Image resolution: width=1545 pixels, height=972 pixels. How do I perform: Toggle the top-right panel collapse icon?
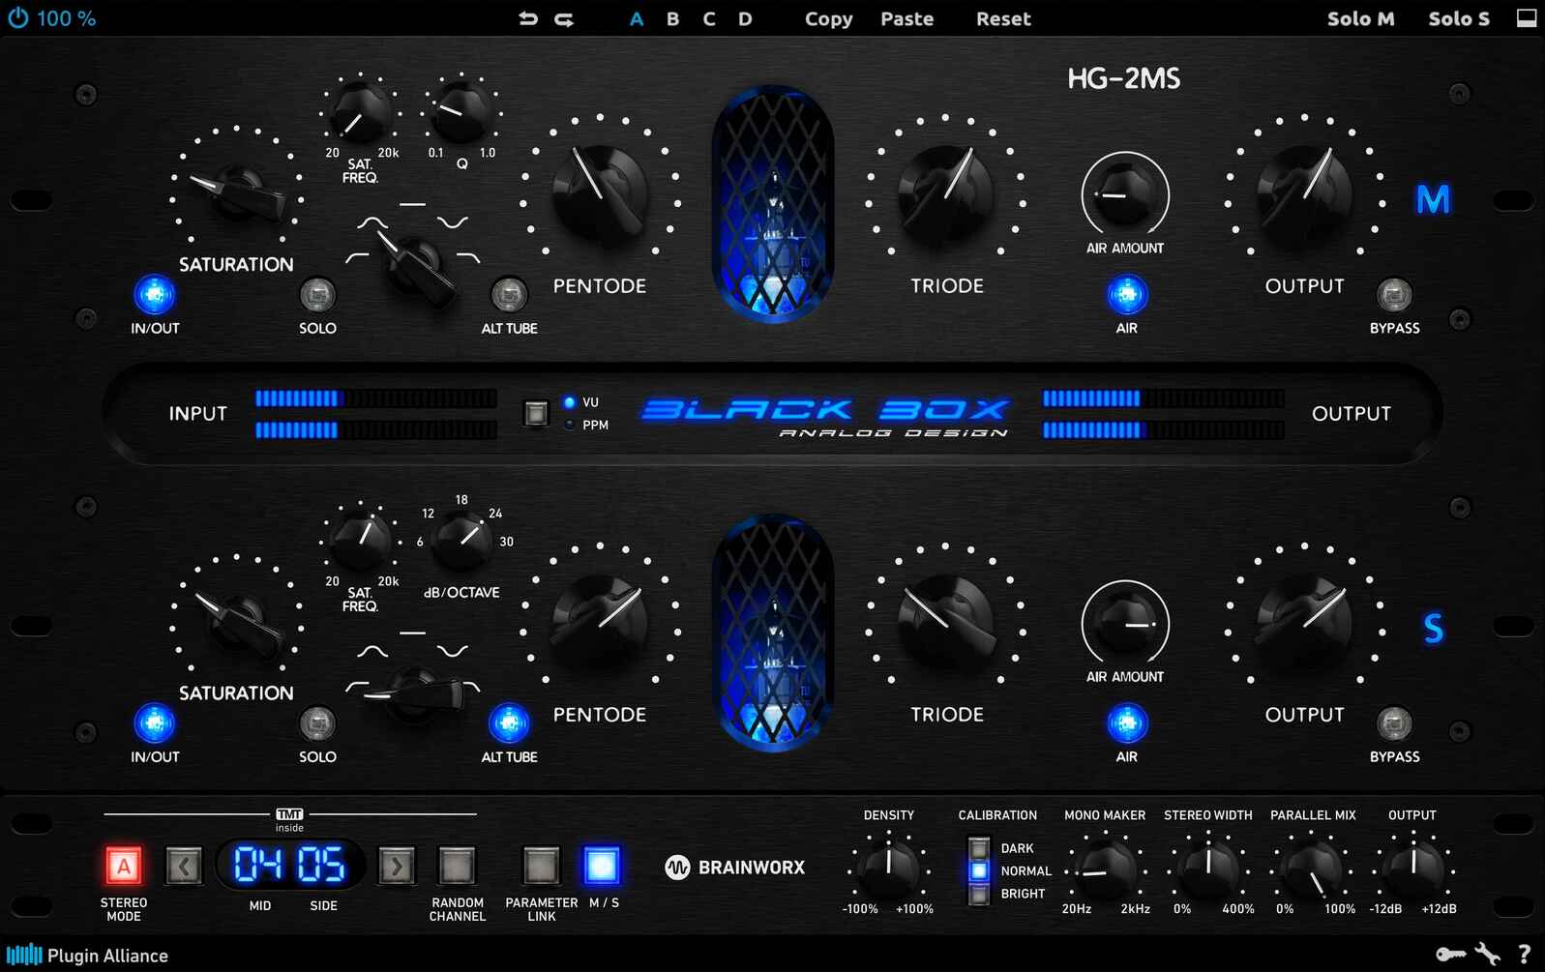(1526, 18)
